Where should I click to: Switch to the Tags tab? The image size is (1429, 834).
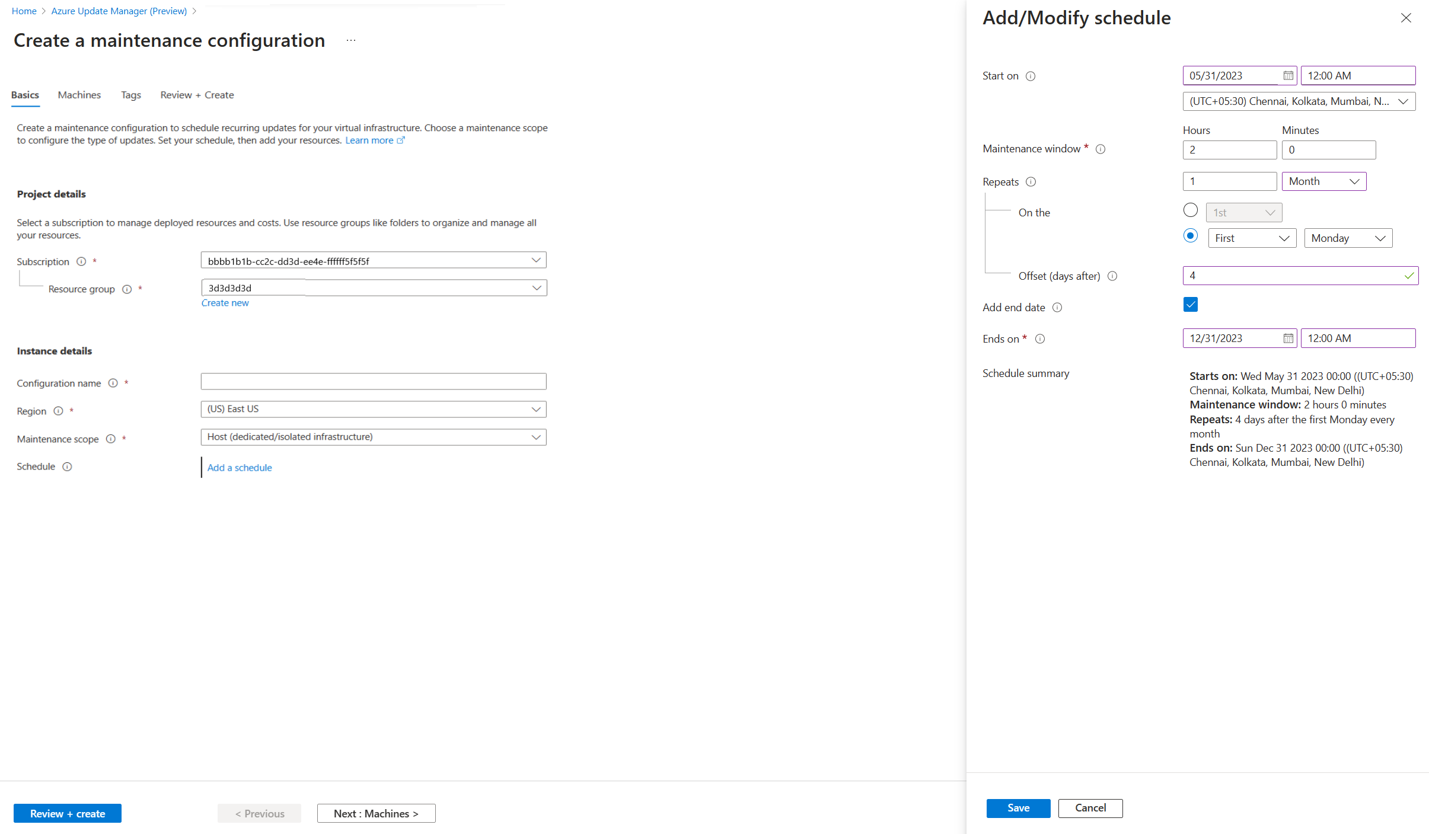[130, 94]
